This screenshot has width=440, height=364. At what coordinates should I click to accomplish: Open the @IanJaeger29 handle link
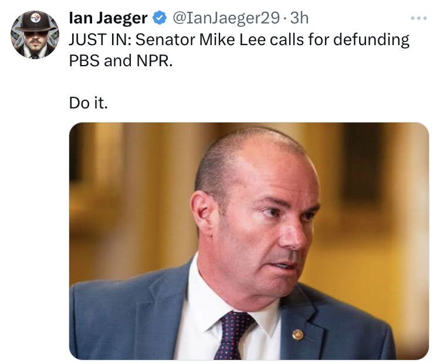coord(226,18)
